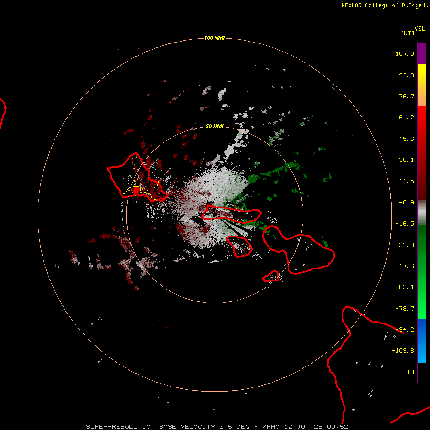This screenshot has height=430, width=430.
Task: Click the -16.5 legend value
Action: [x=405, y=224]
